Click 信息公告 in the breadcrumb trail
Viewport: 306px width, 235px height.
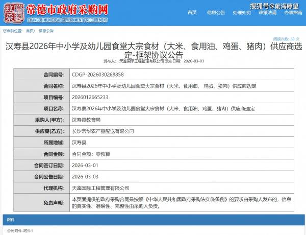point(47,31)
